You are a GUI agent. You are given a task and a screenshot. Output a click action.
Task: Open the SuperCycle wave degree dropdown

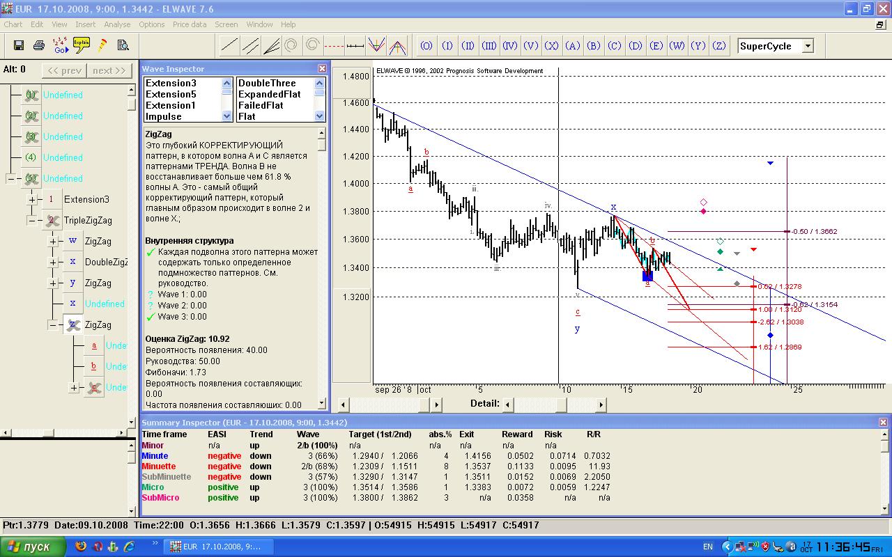pyautogui.click(x=808, y=46)
